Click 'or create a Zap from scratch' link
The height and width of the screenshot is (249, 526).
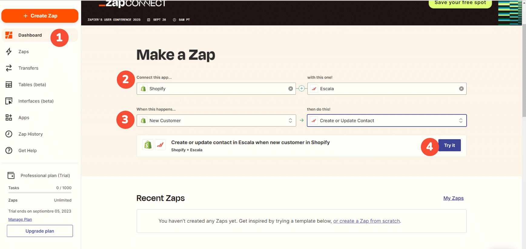[x=366, y=221]
